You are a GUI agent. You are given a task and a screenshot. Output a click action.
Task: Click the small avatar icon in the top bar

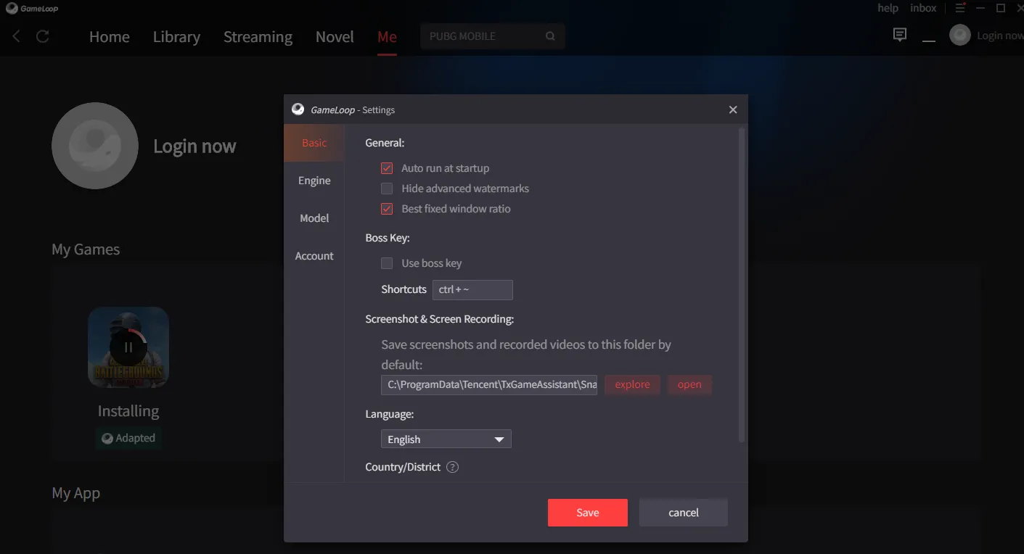click(960, 35)
